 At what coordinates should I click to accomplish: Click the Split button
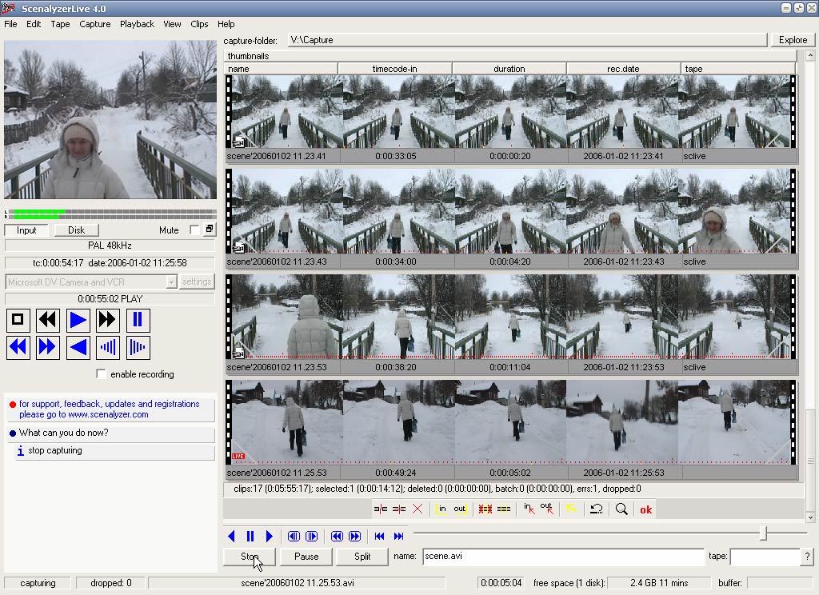coord(362,557)
